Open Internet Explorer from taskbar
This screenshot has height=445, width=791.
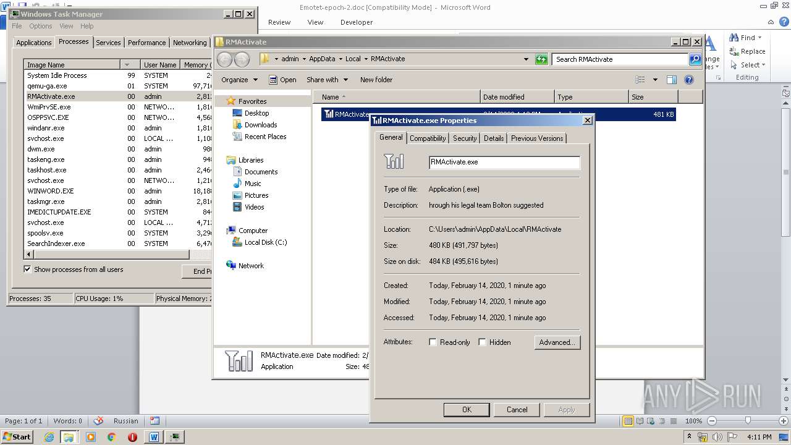pyautogui.click(x=49, y=437)
